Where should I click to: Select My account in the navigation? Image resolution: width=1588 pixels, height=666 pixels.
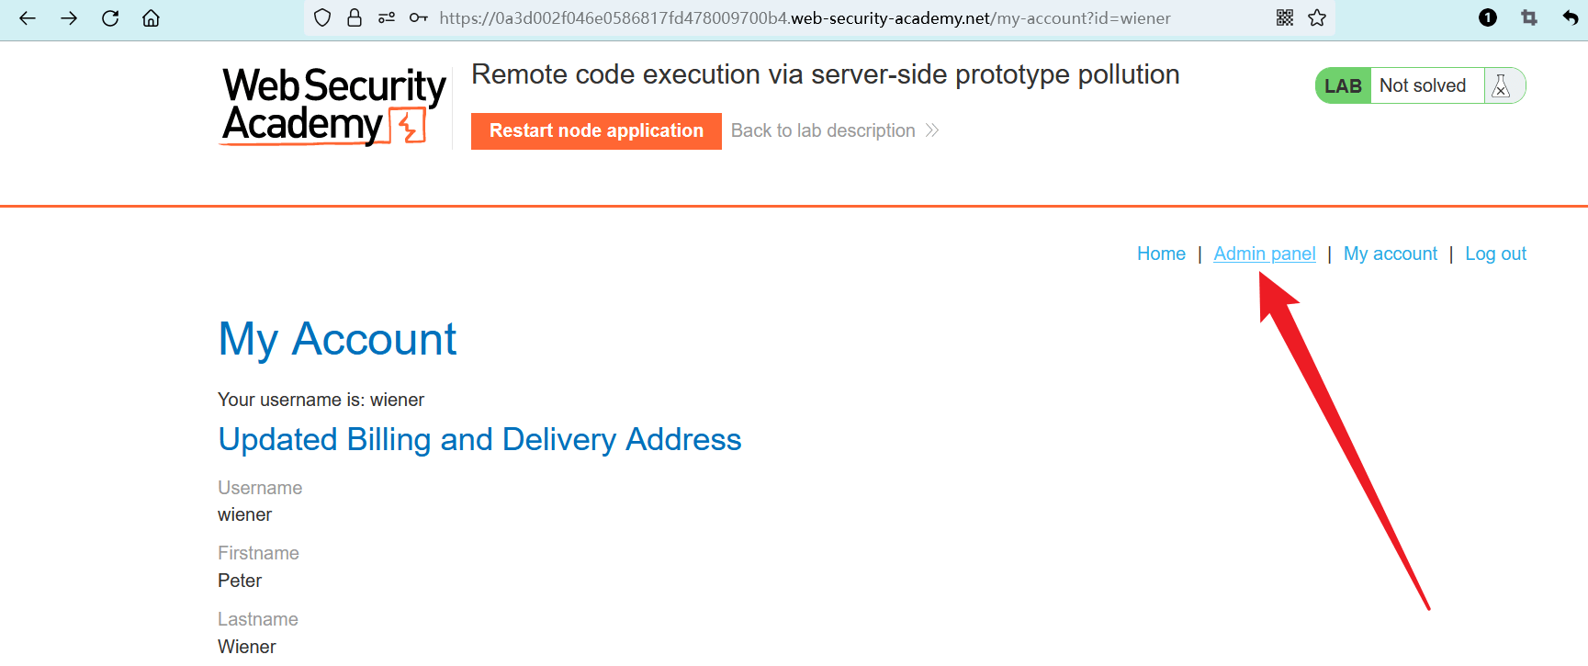click(1390, 254)
